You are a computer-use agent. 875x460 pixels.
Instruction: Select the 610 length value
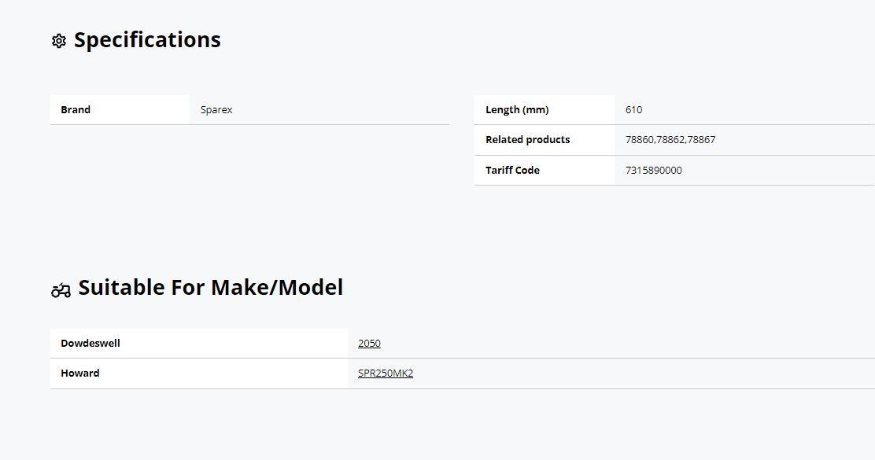coord(633,110)
